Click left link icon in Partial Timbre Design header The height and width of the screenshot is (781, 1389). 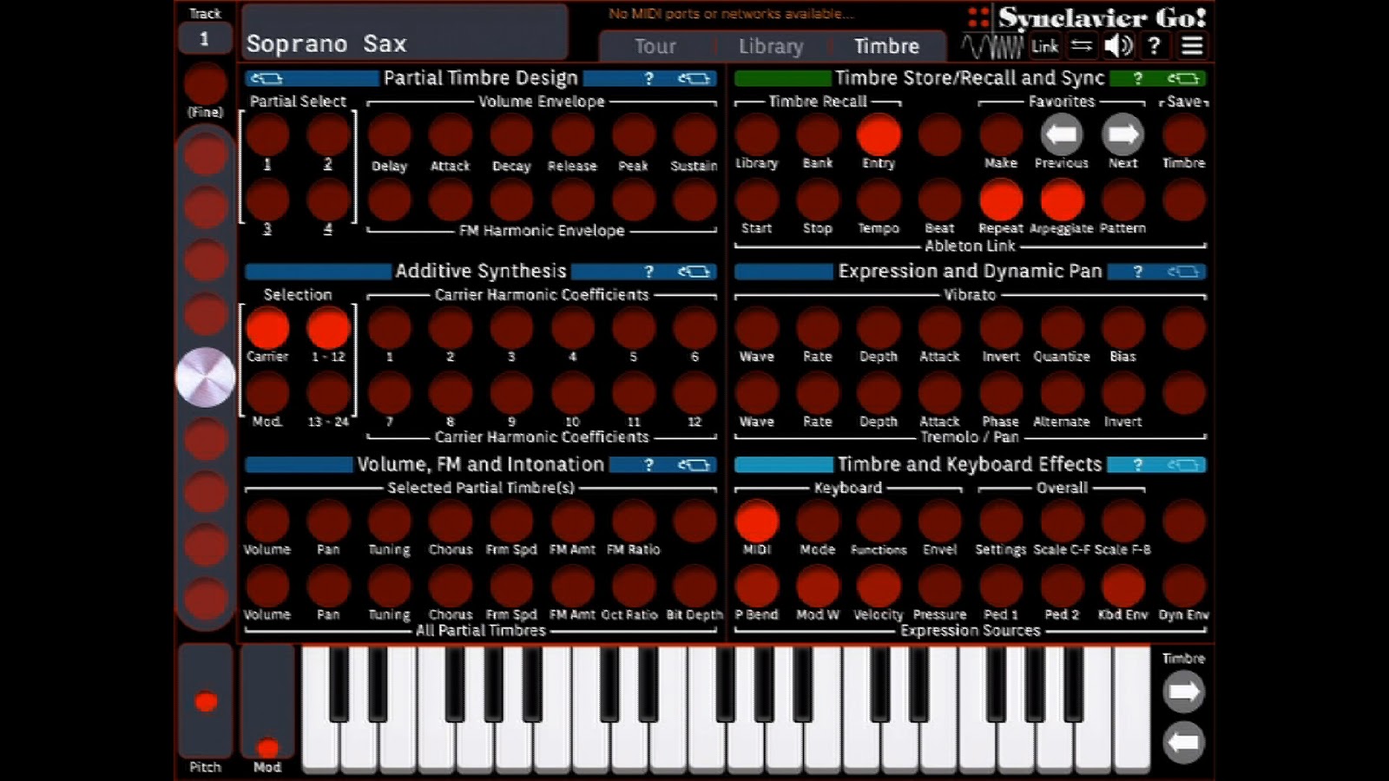[x=266, y=78]
